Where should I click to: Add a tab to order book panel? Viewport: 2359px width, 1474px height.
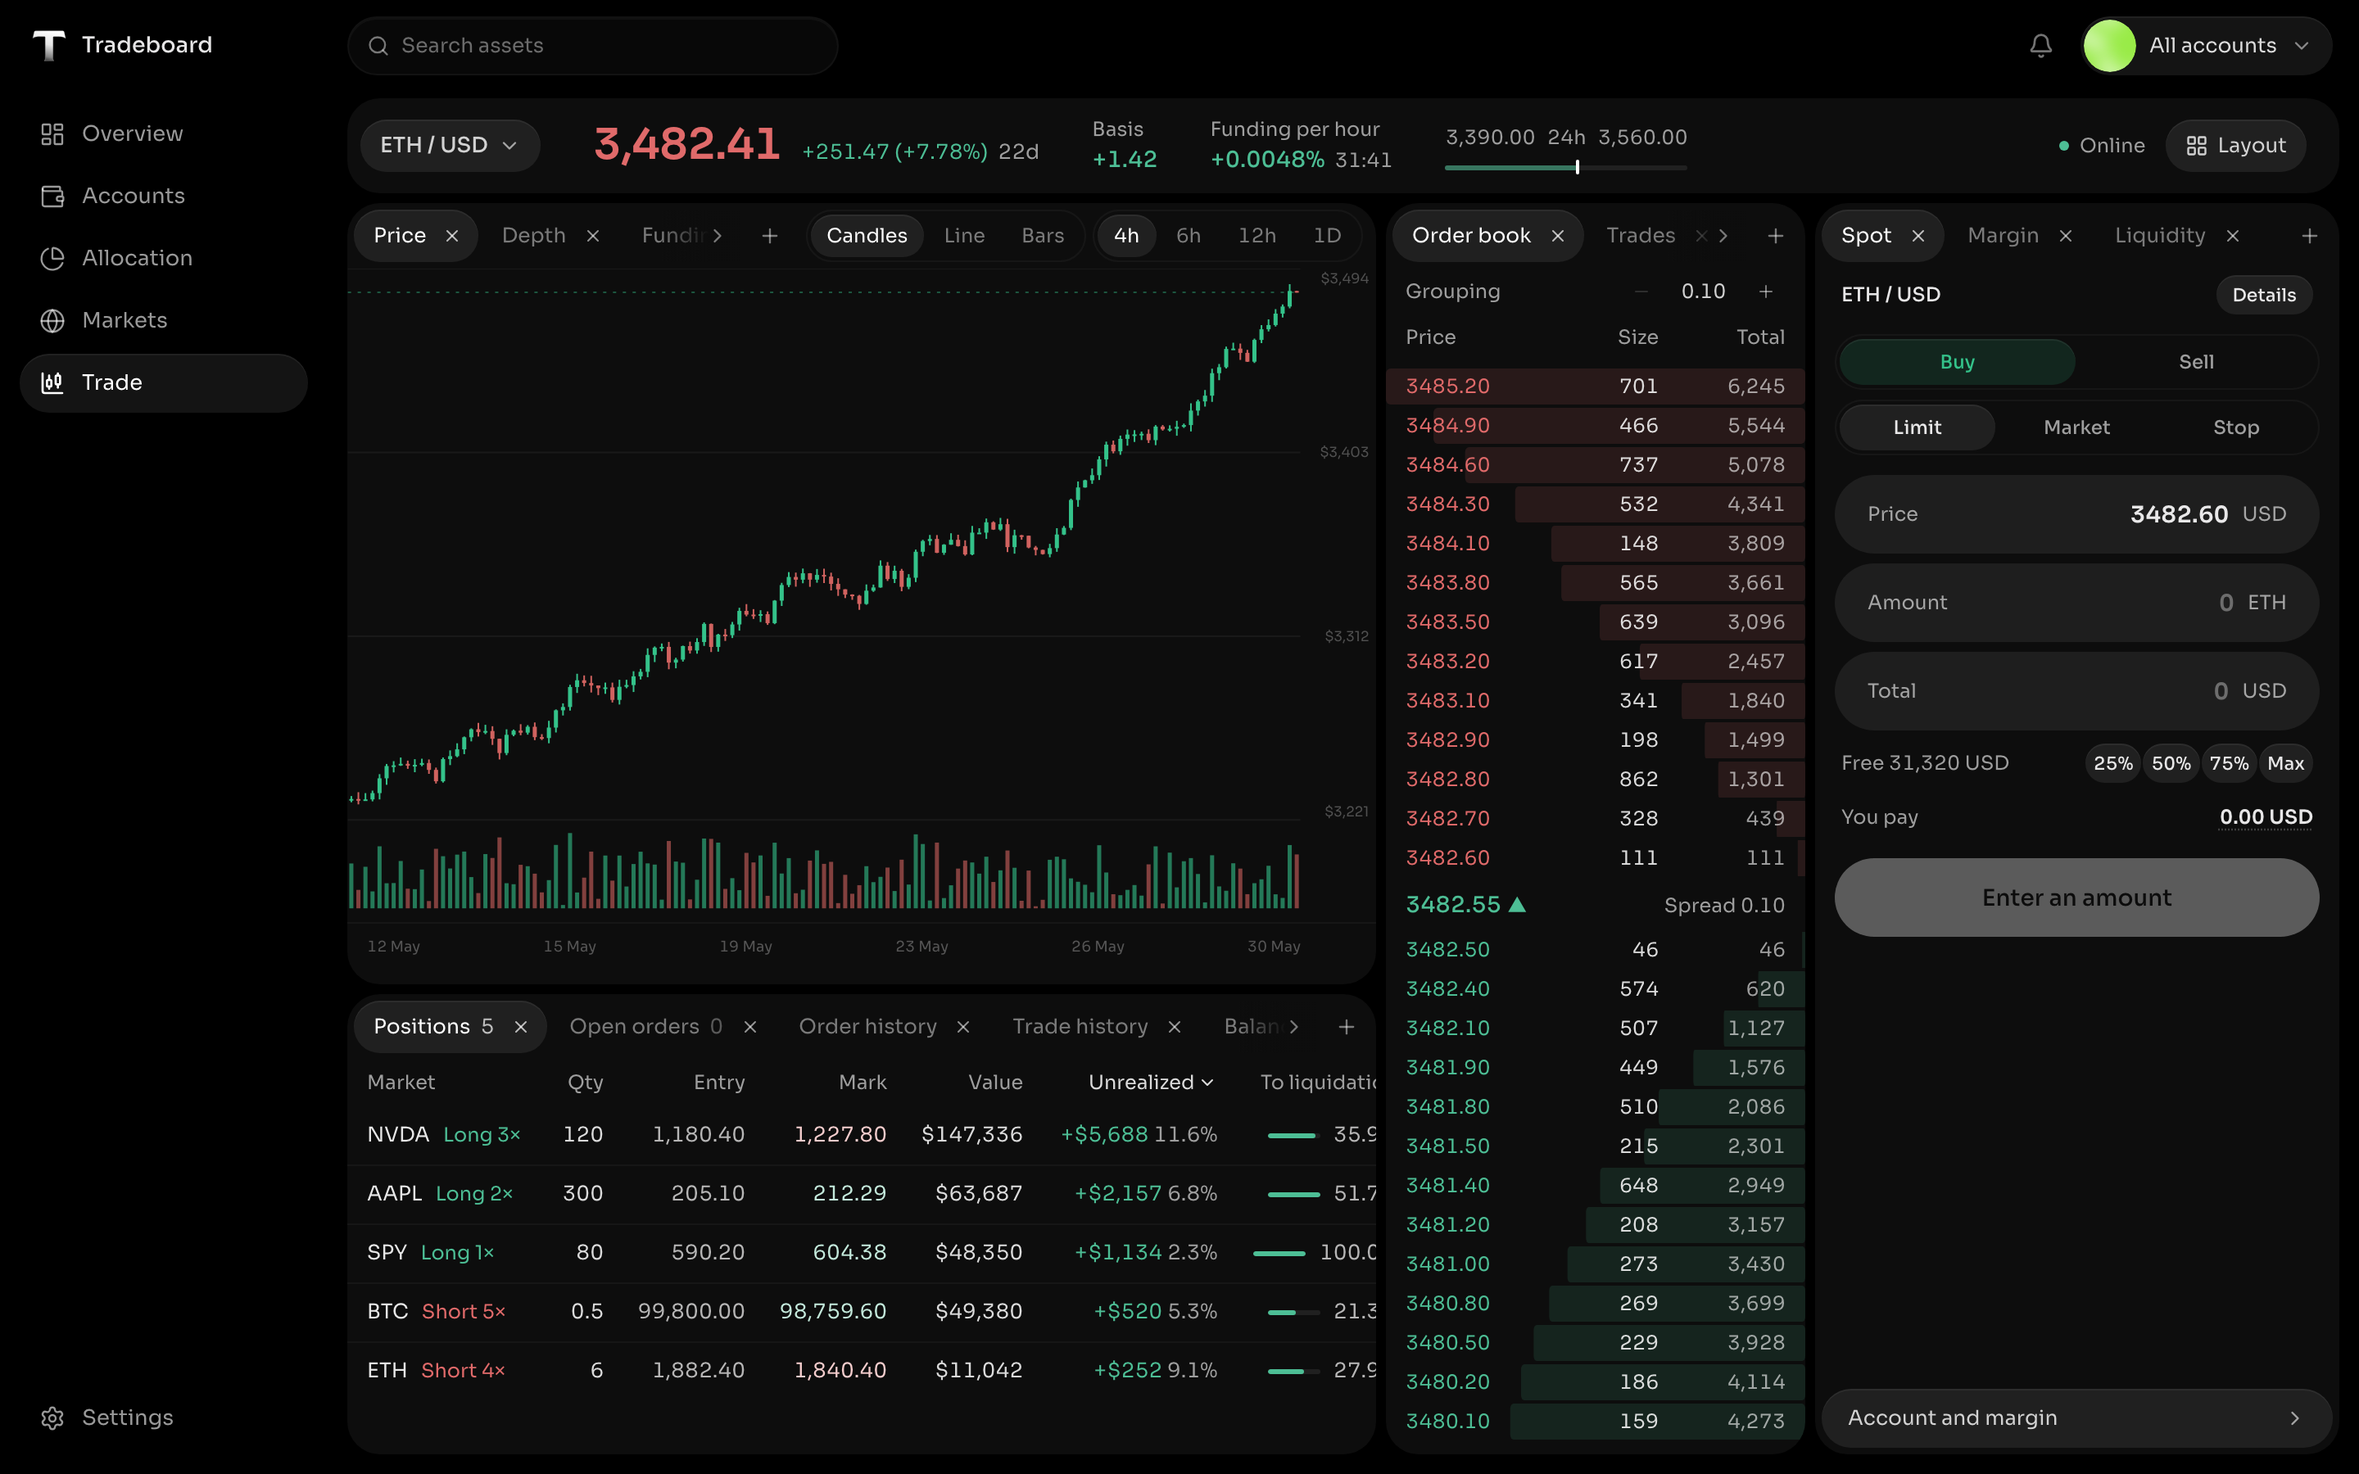[x=1776, y=236]
